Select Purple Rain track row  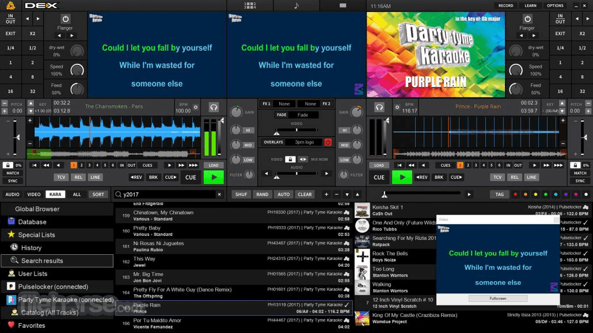click(234, 308)
